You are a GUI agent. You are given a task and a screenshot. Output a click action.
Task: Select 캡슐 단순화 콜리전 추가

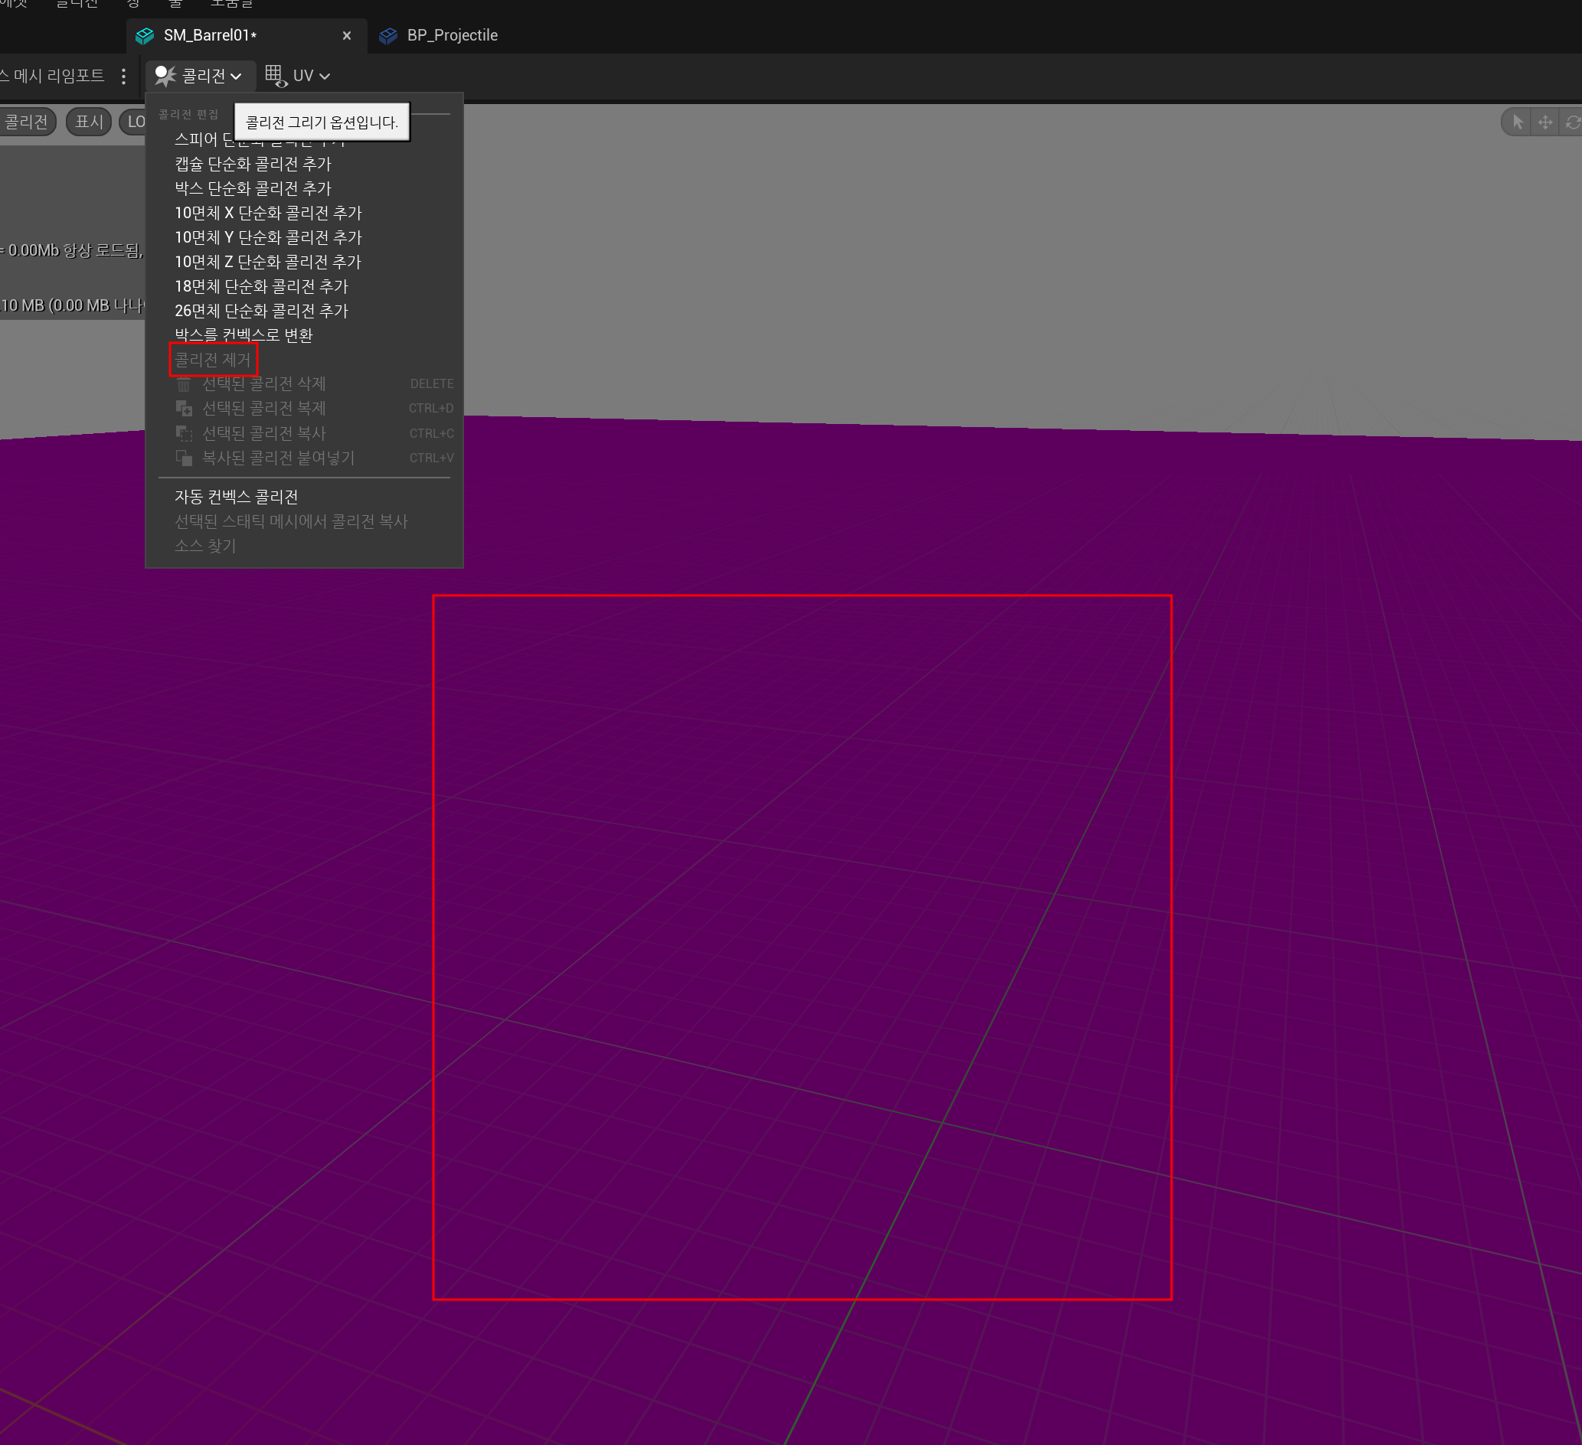click(x=253, y=164)
